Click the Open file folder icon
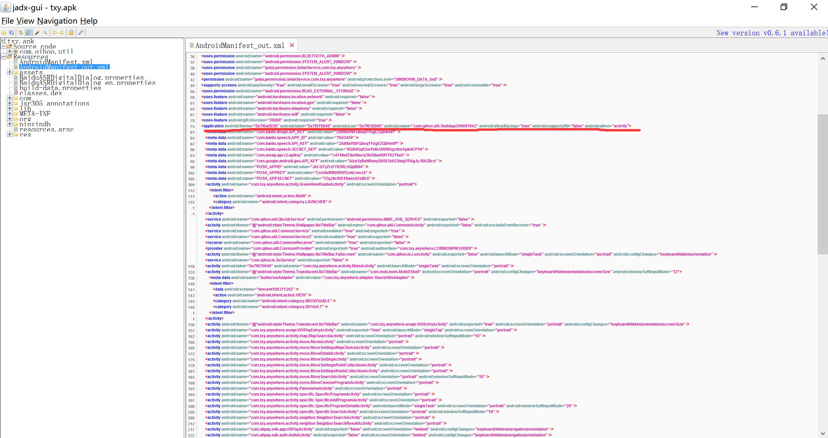This screenshot has height=438, width=828. pyautogui.click(x=4, y=32)
